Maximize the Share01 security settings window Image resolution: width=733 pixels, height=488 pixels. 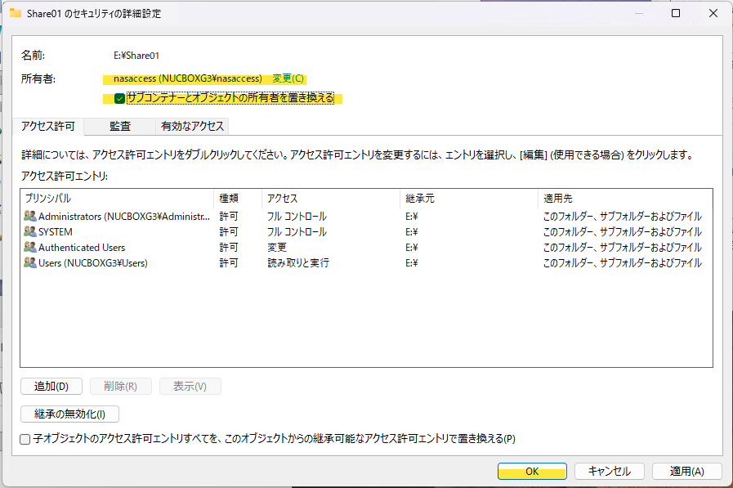[x=676, y=13]
